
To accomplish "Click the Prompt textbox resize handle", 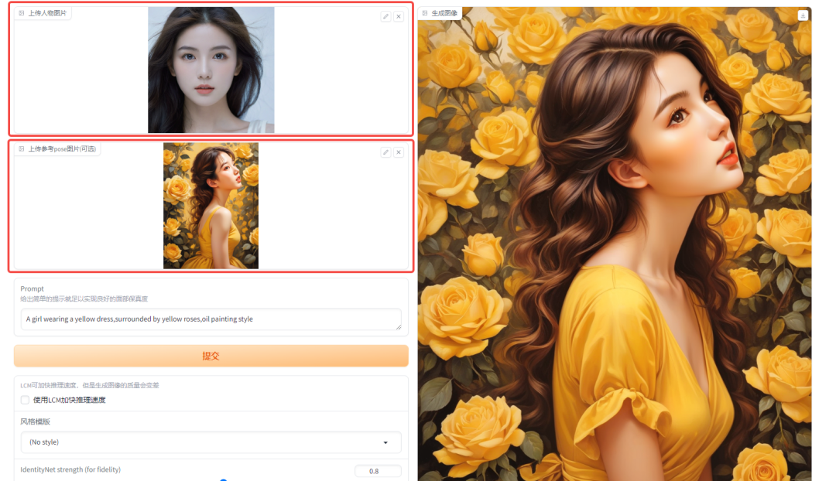I will (398, 327).
